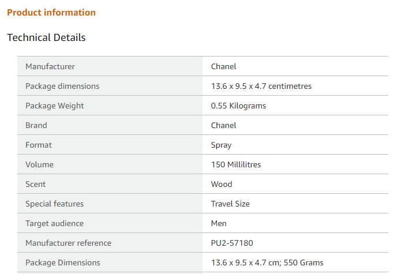Screen dimensions: 393x274
Task: Click the first Chanel value in Manufacturer row
Action: tap(223, 66)
